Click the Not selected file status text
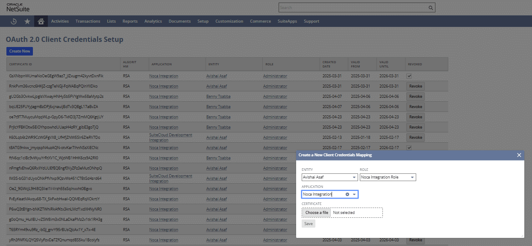The height and width of the screenshot is (246, 532). coord(344,213)
